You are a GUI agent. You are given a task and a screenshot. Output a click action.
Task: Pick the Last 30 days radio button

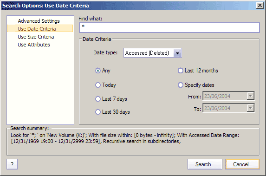click(x=97, y=112)
